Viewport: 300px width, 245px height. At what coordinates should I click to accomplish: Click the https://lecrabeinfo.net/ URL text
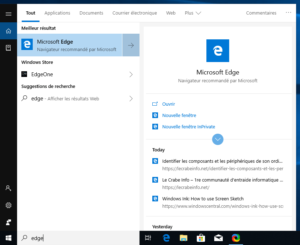(186, 188)
